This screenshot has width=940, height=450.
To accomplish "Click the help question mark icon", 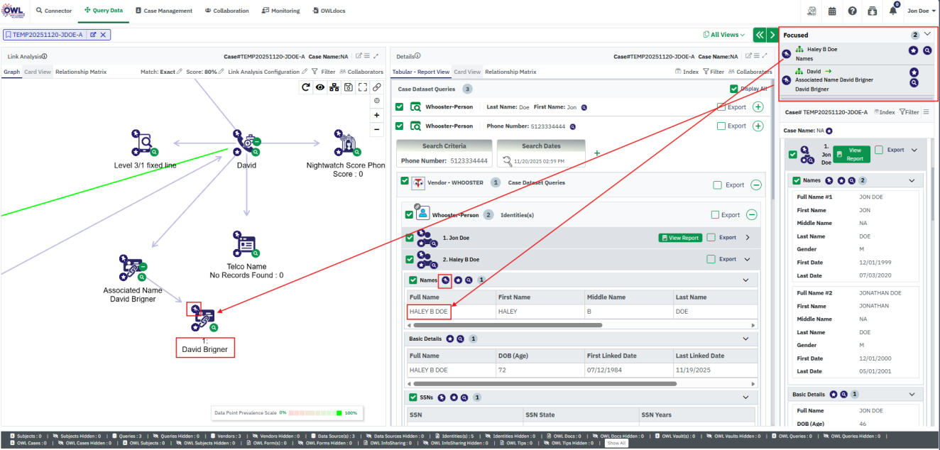I will point(852,11).
